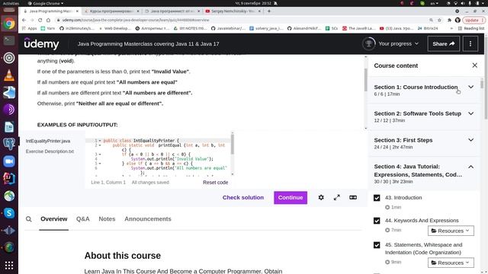488x274 pixels.
Task: Click the progress trophy icon
Action: point(368,44)
